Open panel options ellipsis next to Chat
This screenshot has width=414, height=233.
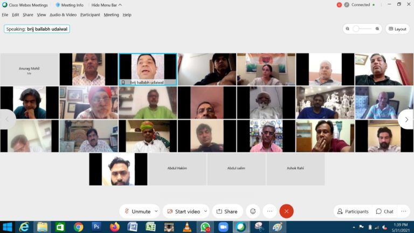click(x=403, y=211)
